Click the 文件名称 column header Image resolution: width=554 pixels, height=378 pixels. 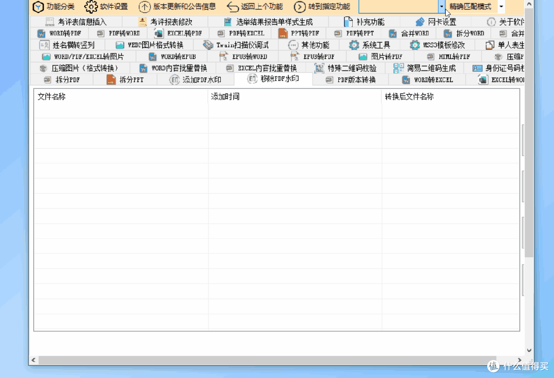click(x=121, y=97)
